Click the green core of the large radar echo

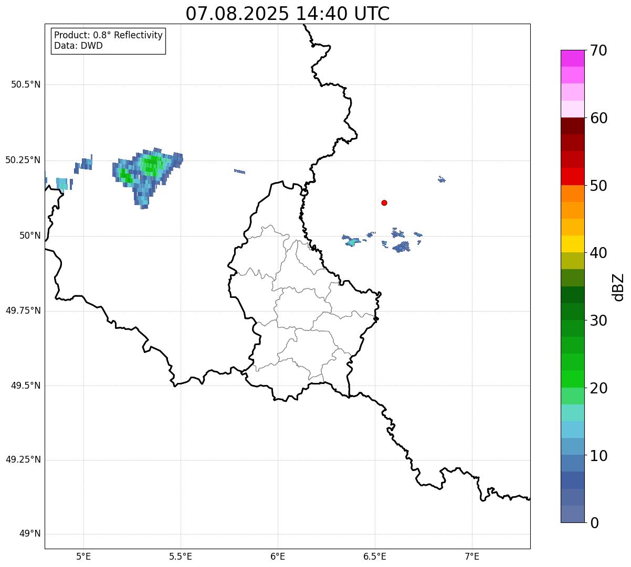tap(152, 165)
